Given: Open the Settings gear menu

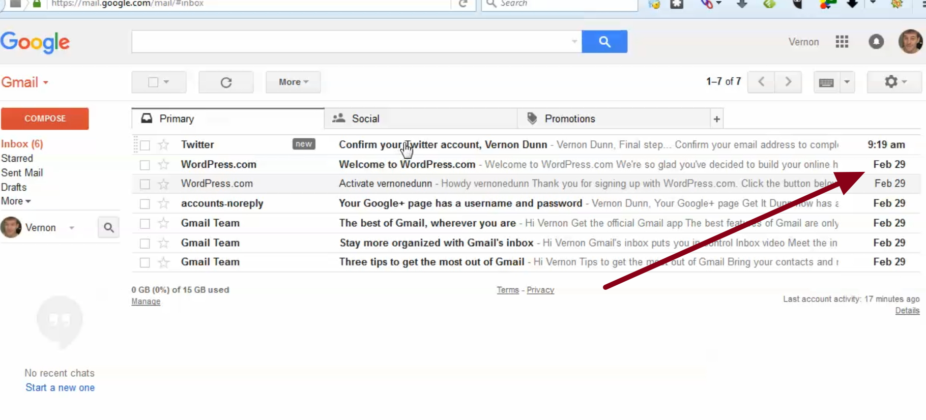Looking at the screenshot, I should 894,82.
